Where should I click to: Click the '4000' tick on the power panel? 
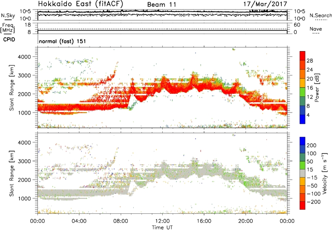tap(24, 57)
